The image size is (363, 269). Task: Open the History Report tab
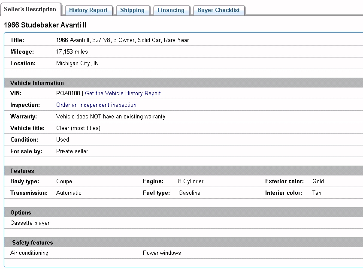pyautogui.click(x=88, y=10)
